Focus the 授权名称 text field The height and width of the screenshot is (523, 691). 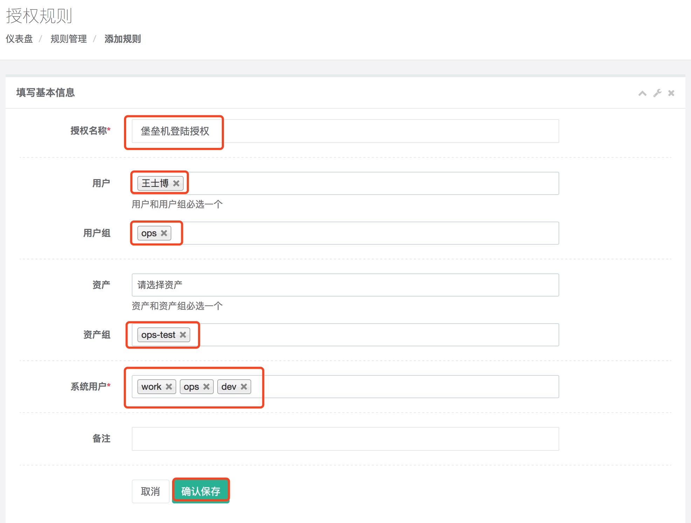(345, 131)
